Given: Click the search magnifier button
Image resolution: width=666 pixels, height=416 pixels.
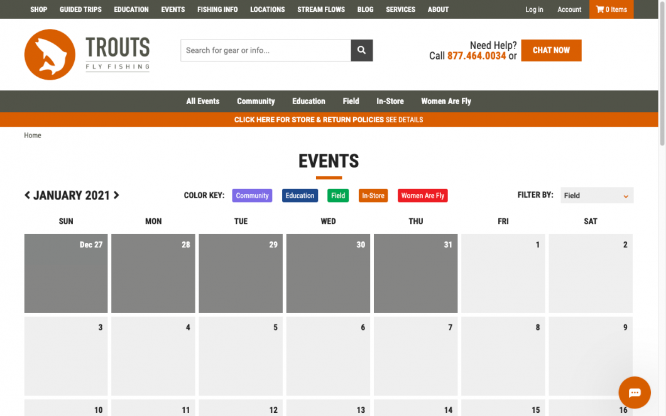Looking at the screenshot, I should coord(361,50).
